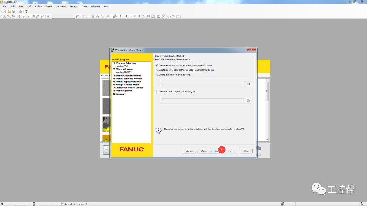Click the rightmost icon in the lower toolbar
Screen dimensions: 367x206
click(178, 16)
